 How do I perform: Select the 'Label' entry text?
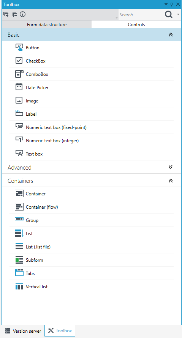(31, 114)
